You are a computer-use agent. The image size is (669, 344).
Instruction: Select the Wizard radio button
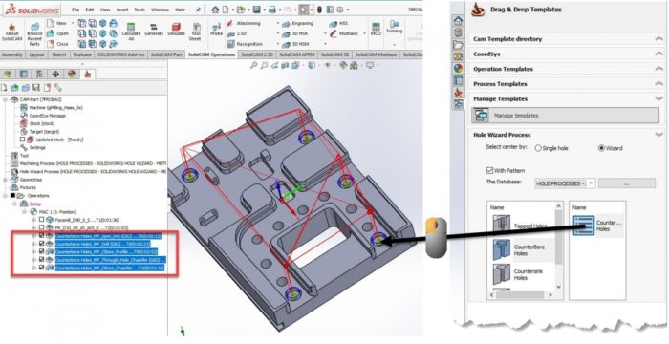(601, 148)
